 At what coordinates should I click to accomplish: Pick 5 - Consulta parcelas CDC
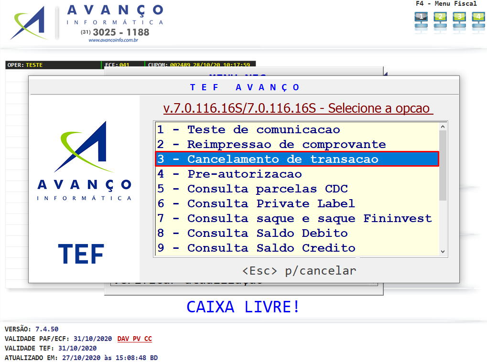(297, 189)
